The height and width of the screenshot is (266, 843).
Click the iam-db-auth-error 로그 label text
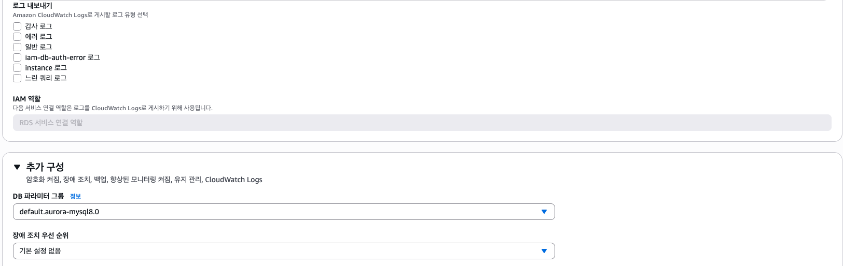pos(62,57)
